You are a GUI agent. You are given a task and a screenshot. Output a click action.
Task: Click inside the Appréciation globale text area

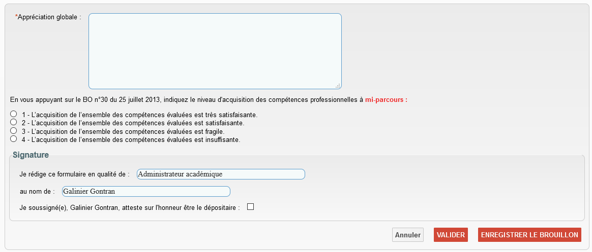point(215,51)
